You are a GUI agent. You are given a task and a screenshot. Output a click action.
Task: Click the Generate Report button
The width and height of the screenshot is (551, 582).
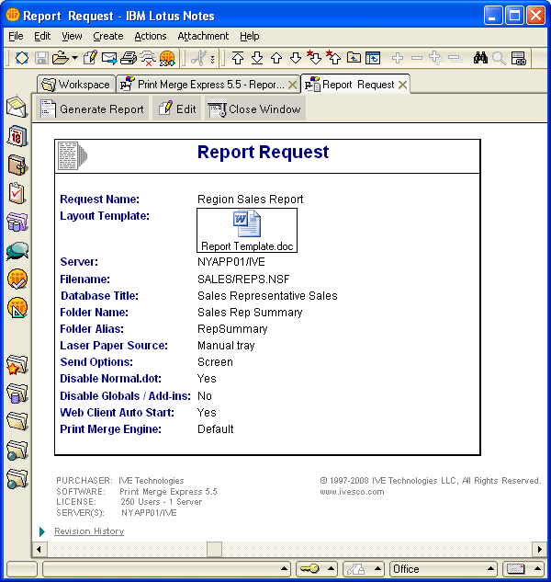92,109
